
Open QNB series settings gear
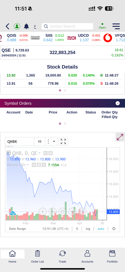click(x=50, y=153)
